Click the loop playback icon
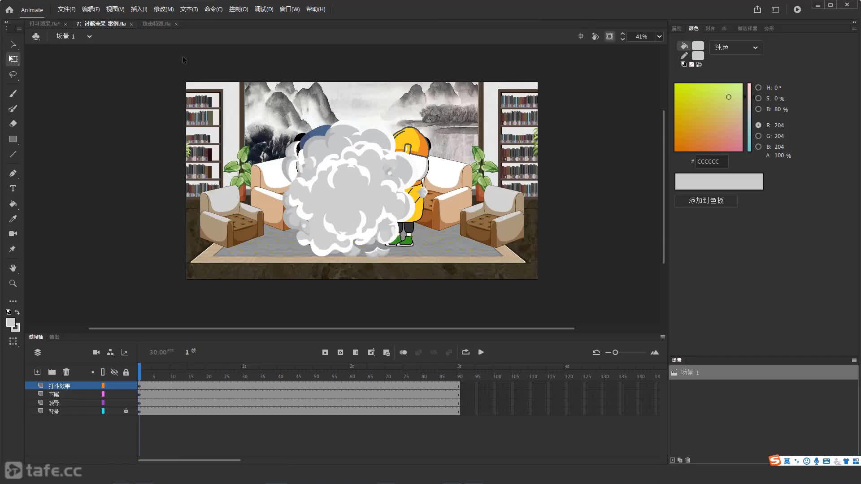The width and height of the screenshot is (861, 484). [x=466, y=352]
